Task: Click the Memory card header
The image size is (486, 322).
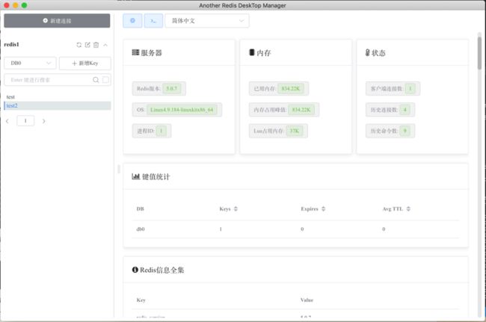Action: (295, 52)
